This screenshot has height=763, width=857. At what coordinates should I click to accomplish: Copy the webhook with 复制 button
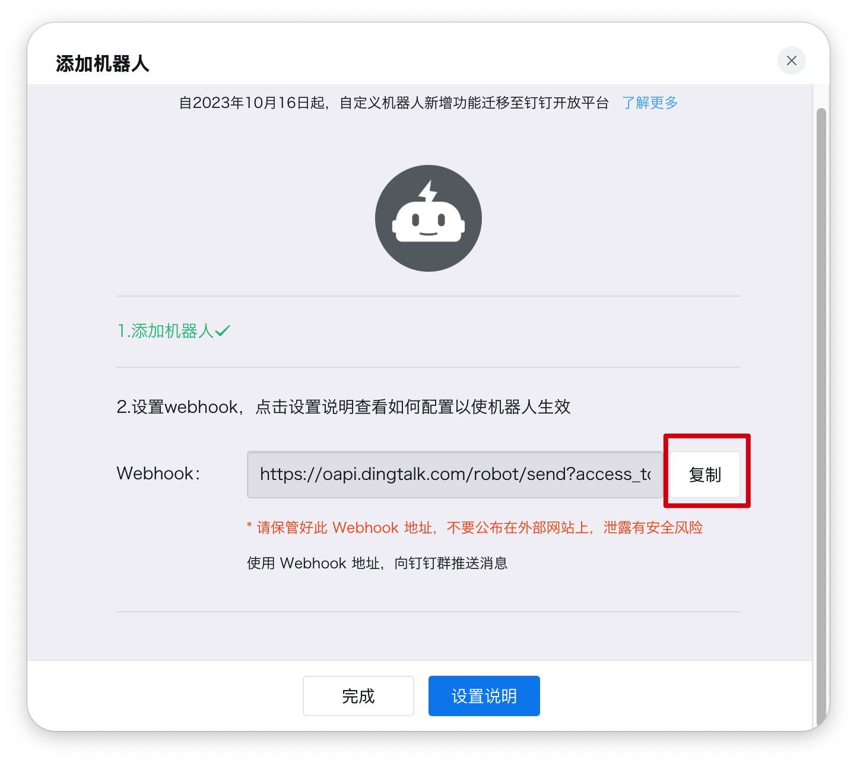(x=705, y=475)
